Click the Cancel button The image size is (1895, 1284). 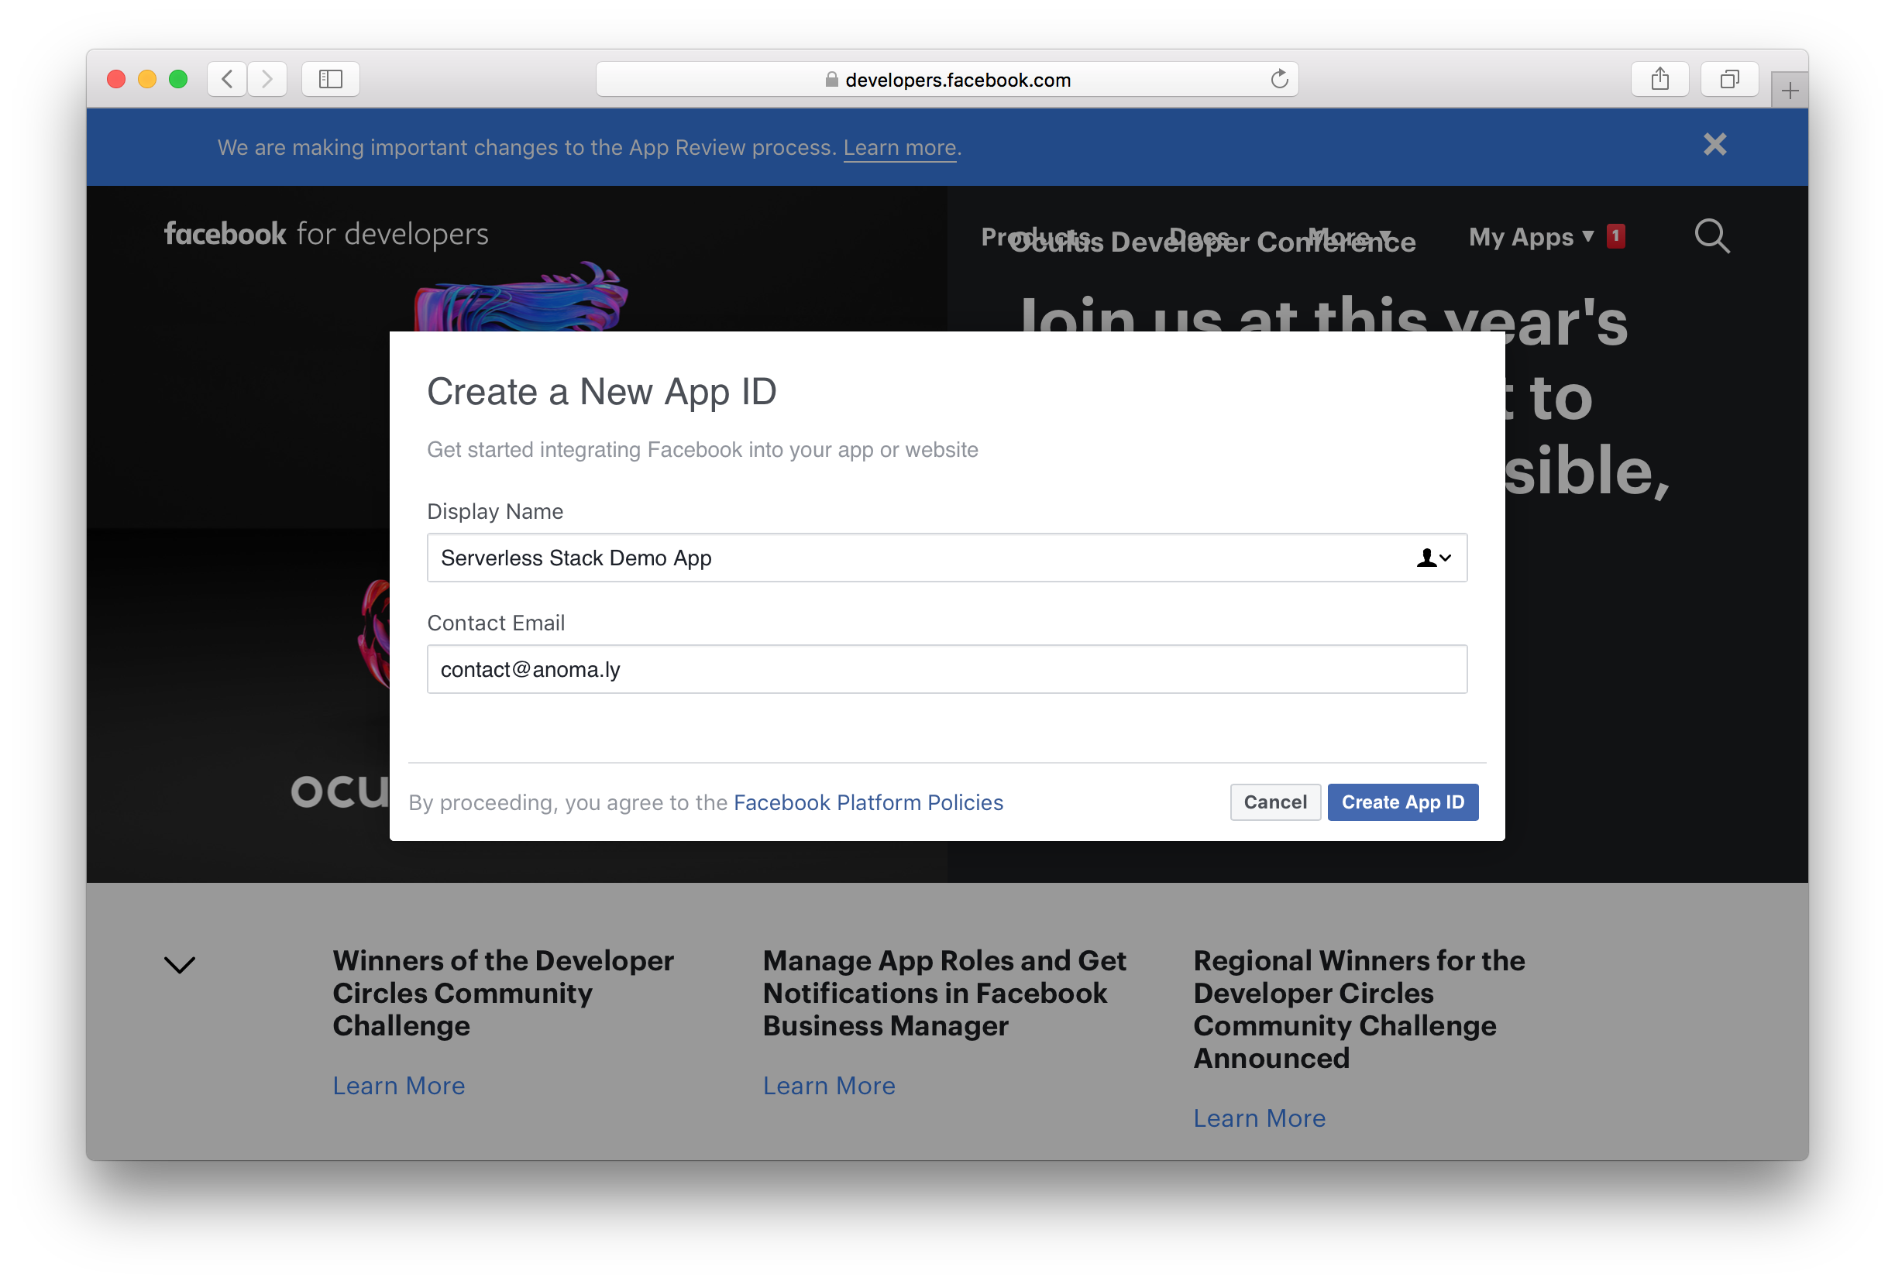[x=1273, y=801]
